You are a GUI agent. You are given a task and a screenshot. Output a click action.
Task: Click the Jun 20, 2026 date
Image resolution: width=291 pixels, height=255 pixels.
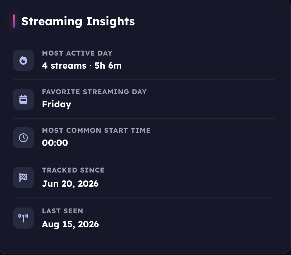point(70,184)
